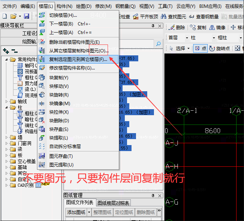Image resolution: width=244 pixels, height=221 pixels.
Task: Select 删除当前楼层构件图元(E)
Action: pos(78,42)
